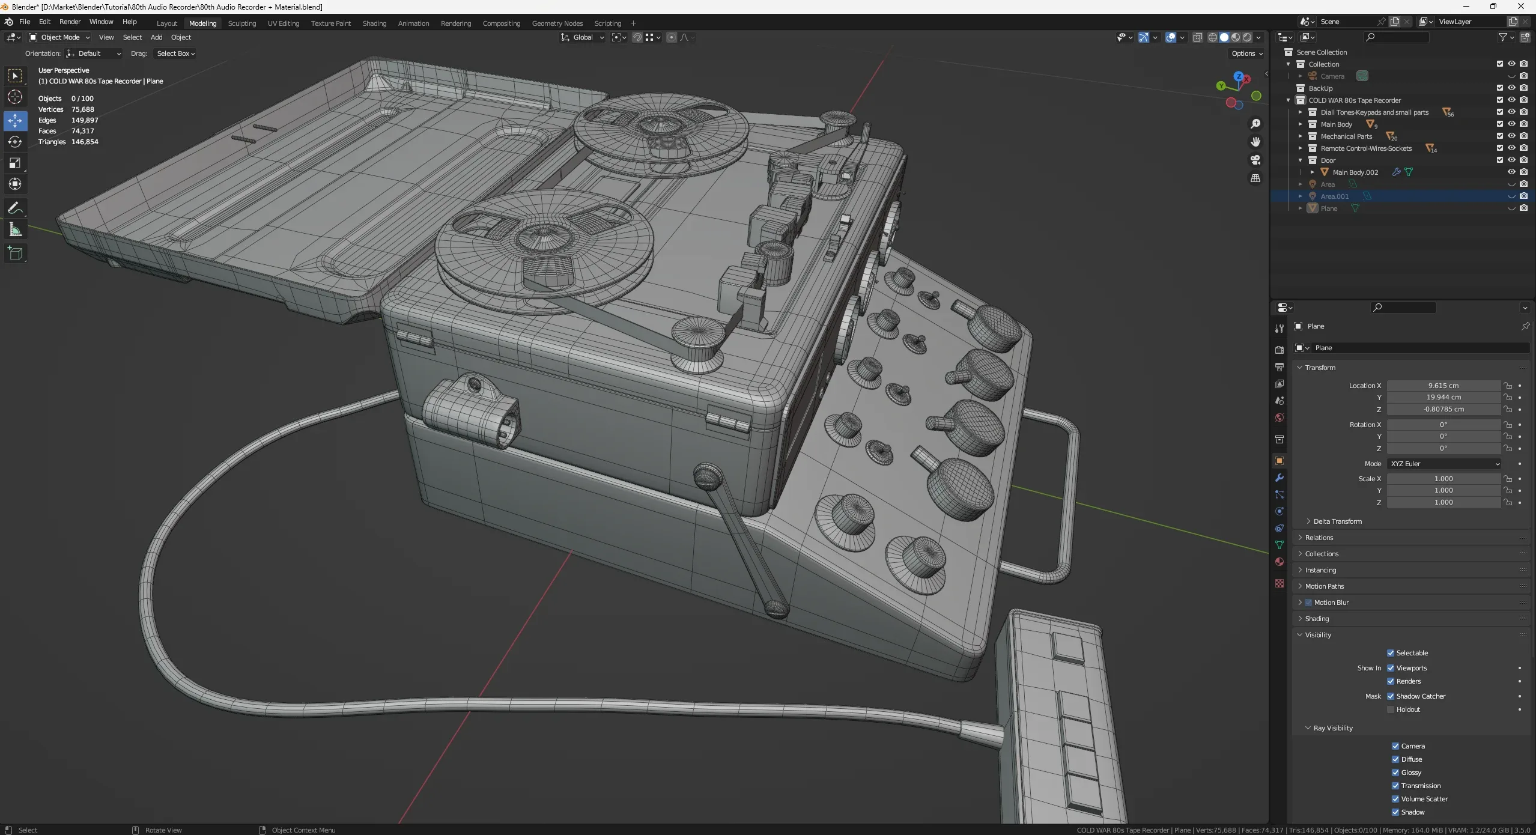Open the Material properties tab

click(1279, 562)
